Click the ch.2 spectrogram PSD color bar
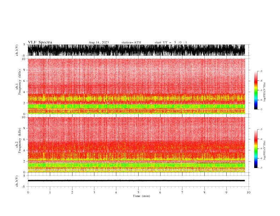This screenshot has width=280, height=216. pyautogui.click(x=256, y=149)
